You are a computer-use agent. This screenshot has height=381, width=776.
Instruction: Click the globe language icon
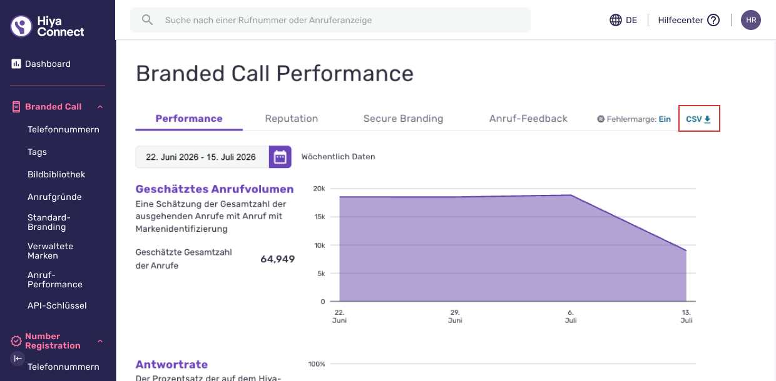click(616, 20)
